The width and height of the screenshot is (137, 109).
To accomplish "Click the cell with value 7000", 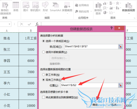I will pyautogui.click(x=28, y=72).
